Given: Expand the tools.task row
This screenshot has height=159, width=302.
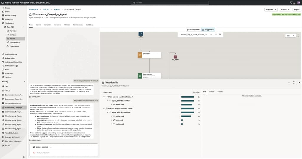Looking at the screenshot, I should click(x=111, y=120).
